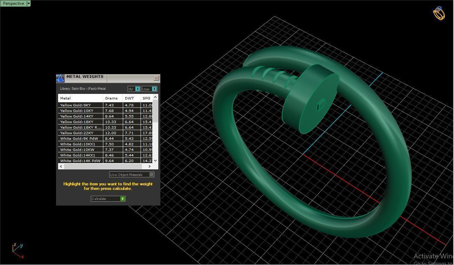Click the 9.64 grams cell
The width and height of the screenshot is (454, 265).
point(113,161)
